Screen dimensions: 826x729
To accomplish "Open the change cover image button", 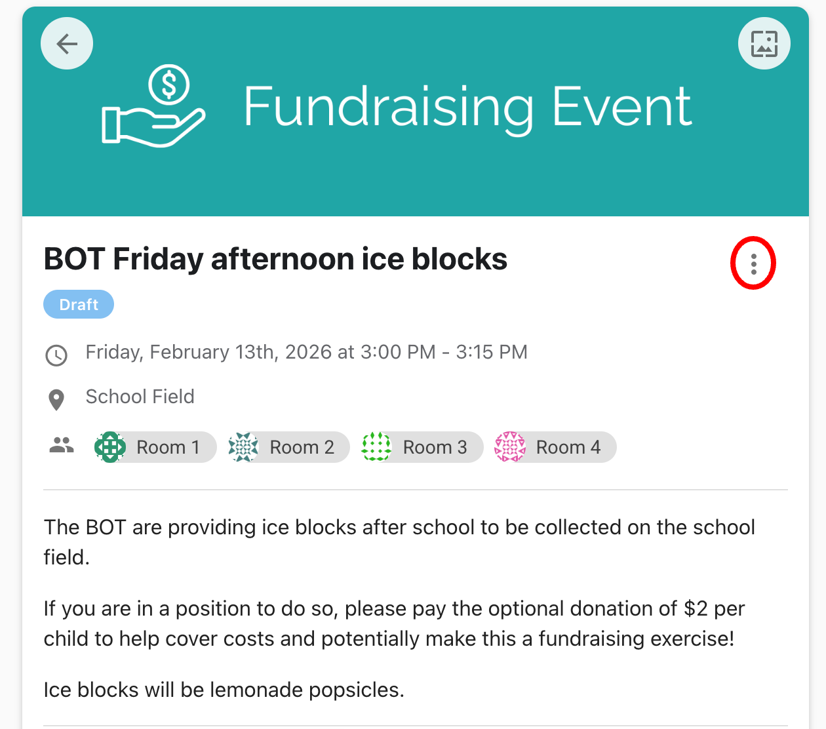I will [x=764, y=44].
